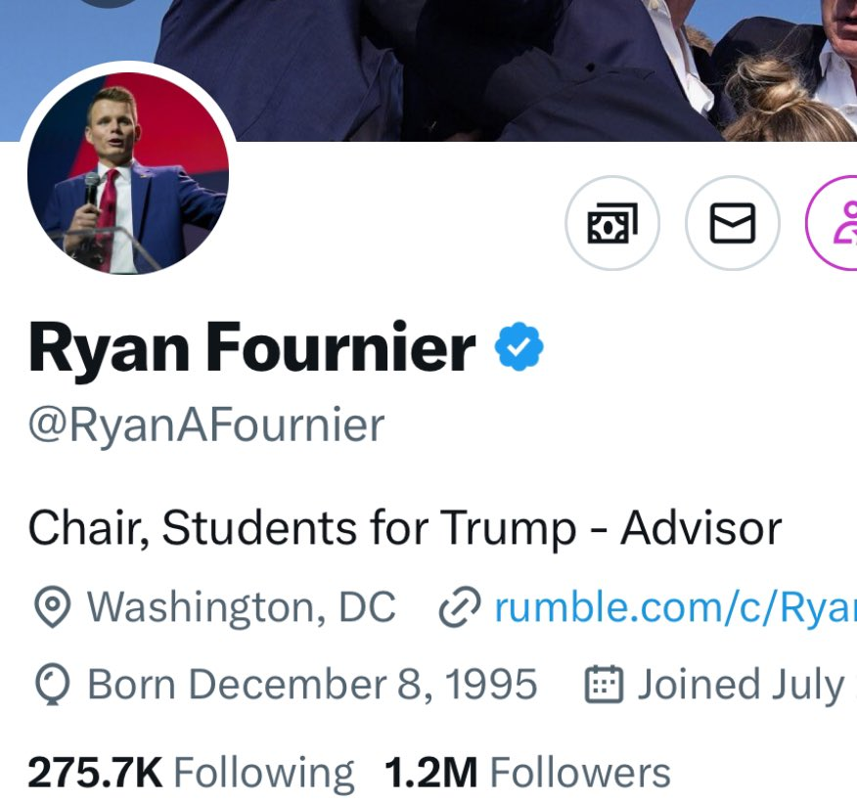The image size is (857, 801).
Task: Click the birthday balloon icon
Action: tap(52, 684)
